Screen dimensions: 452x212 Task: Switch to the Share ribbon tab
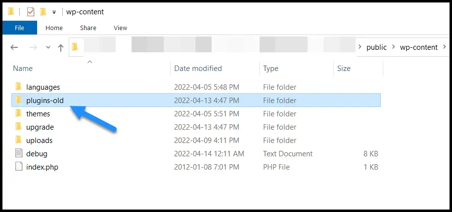[x=88, y=28]
